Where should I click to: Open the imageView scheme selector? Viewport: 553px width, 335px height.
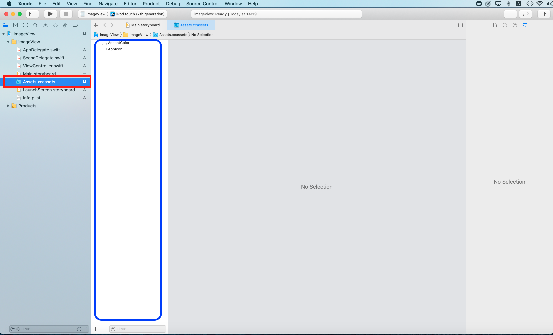point(93,14)
